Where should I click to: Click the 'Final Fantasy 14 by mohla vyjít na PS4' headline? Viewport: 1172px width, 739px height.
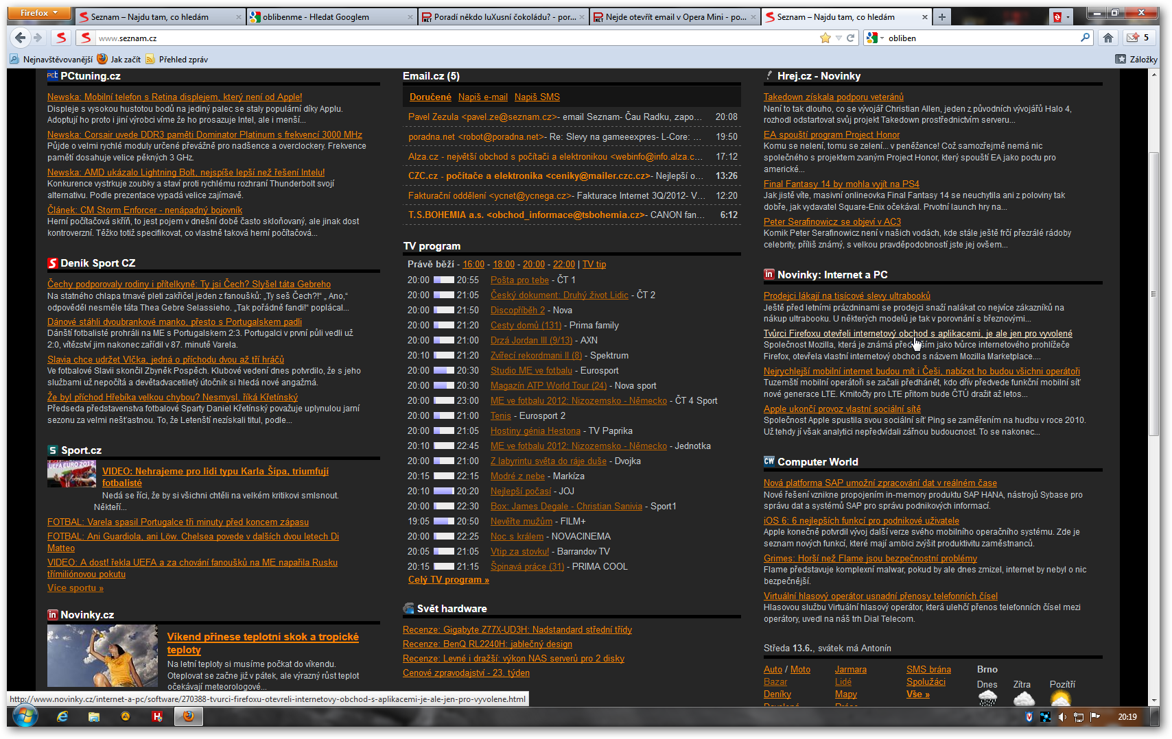click(x=841, y=184)
